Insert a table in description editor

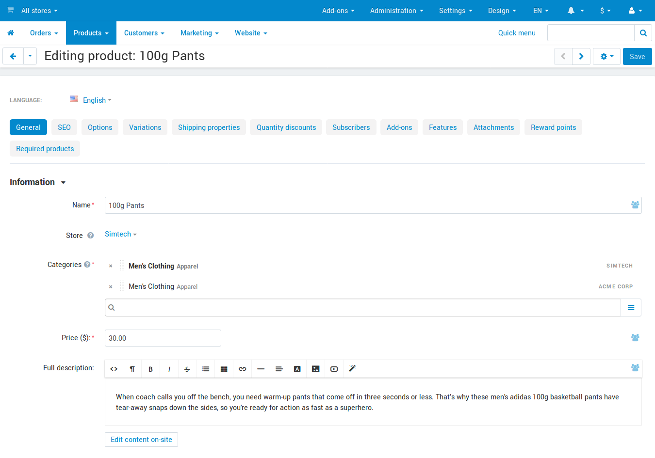224,369
